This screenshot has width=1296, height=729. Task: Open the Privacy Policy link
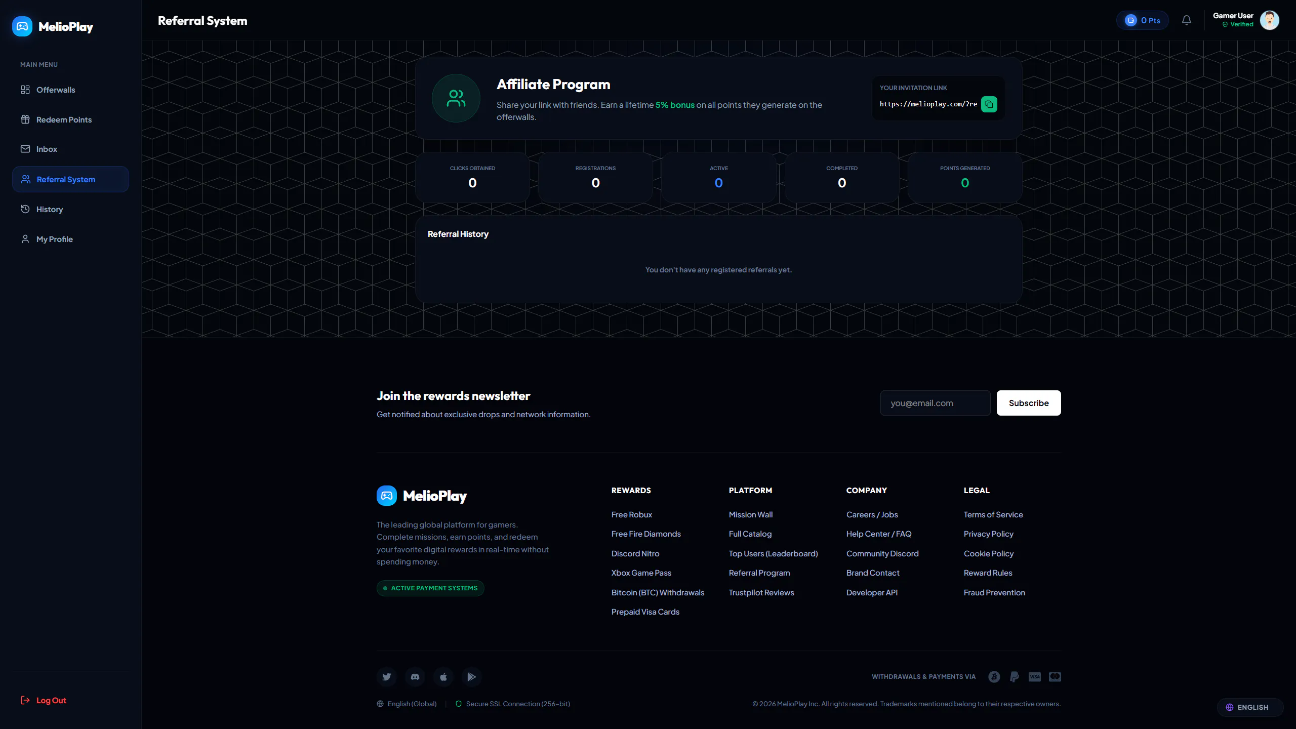(x=989, y=534)
